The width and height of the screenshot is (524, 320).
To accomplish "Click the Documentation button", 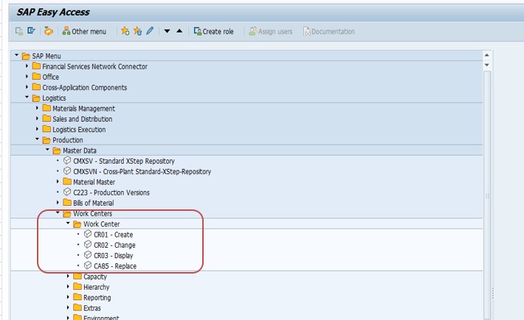I will (x=329, y=32).
